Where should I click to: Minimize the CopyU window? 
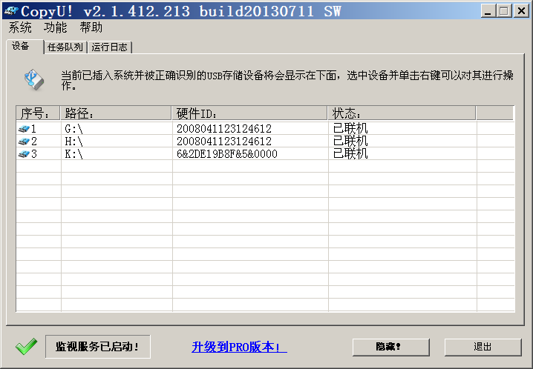click(488, 11)
